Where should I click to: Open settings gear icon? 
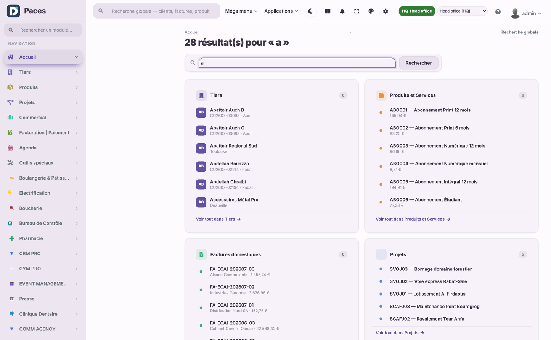coord(386,11)
